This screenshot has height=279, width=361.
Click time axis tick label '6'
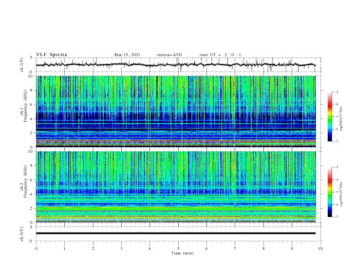(x=206, y=248)
